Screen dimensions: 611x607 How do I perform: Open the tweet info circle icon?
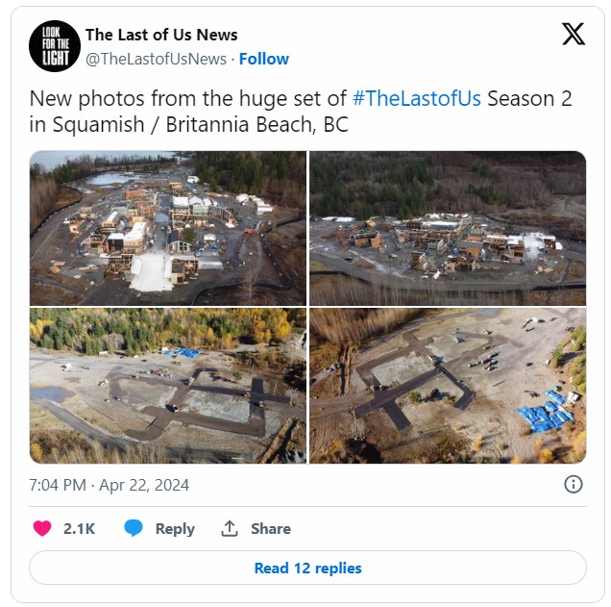pyautogui.click(x=574, y=484)
